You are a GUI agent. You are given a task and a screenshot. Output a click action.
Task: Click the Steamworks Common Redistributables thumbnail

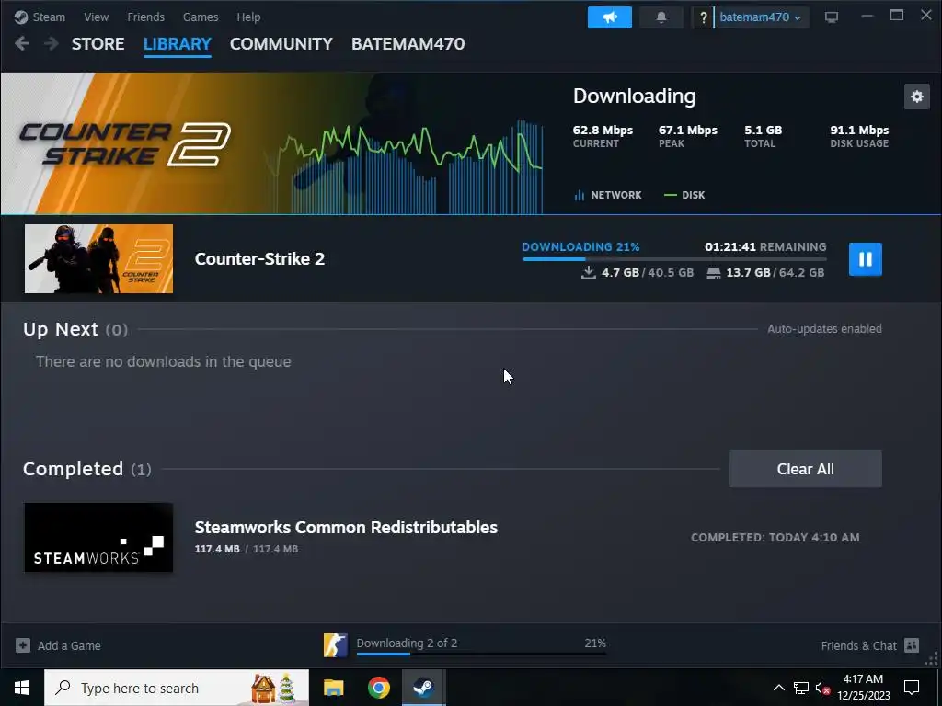pos(98,537)
